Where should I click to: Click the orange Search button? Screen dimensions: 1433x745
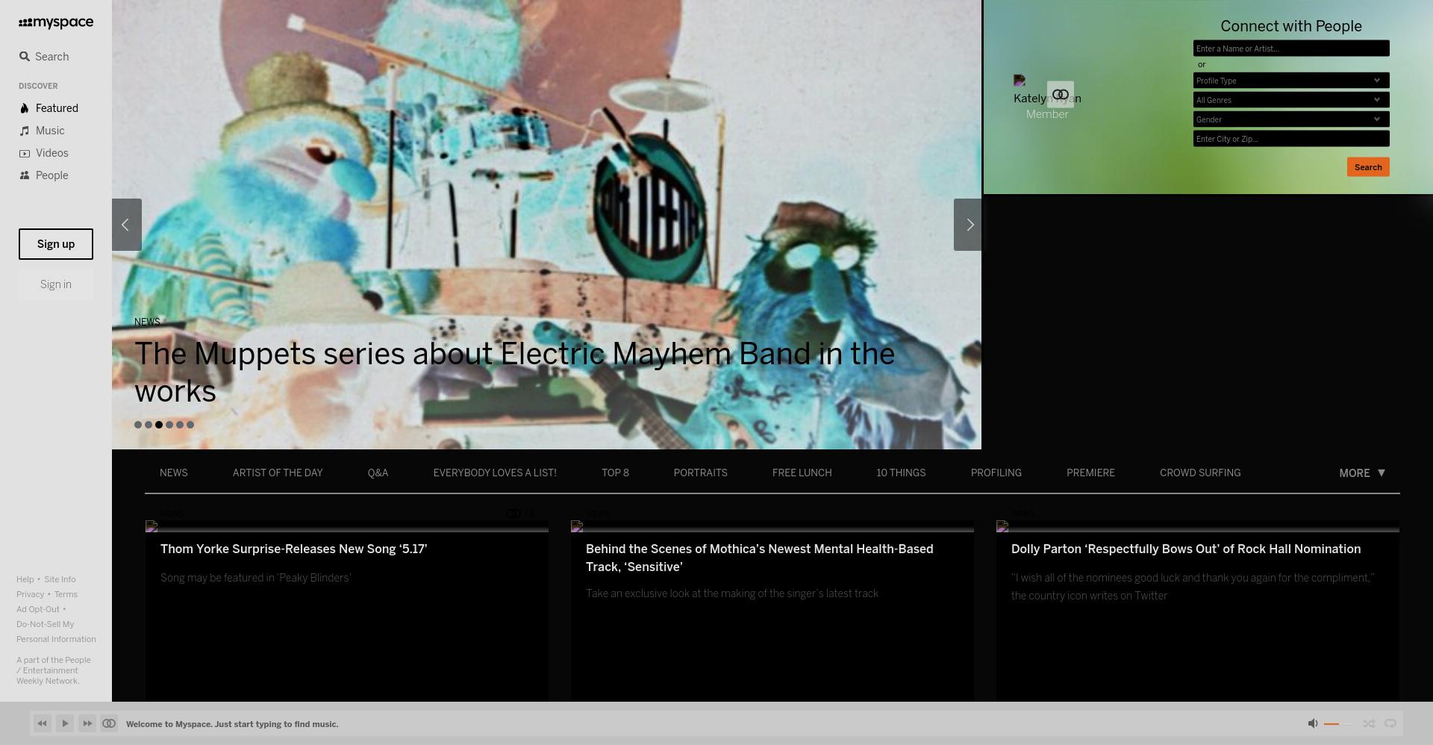(x=1368, y=167)
